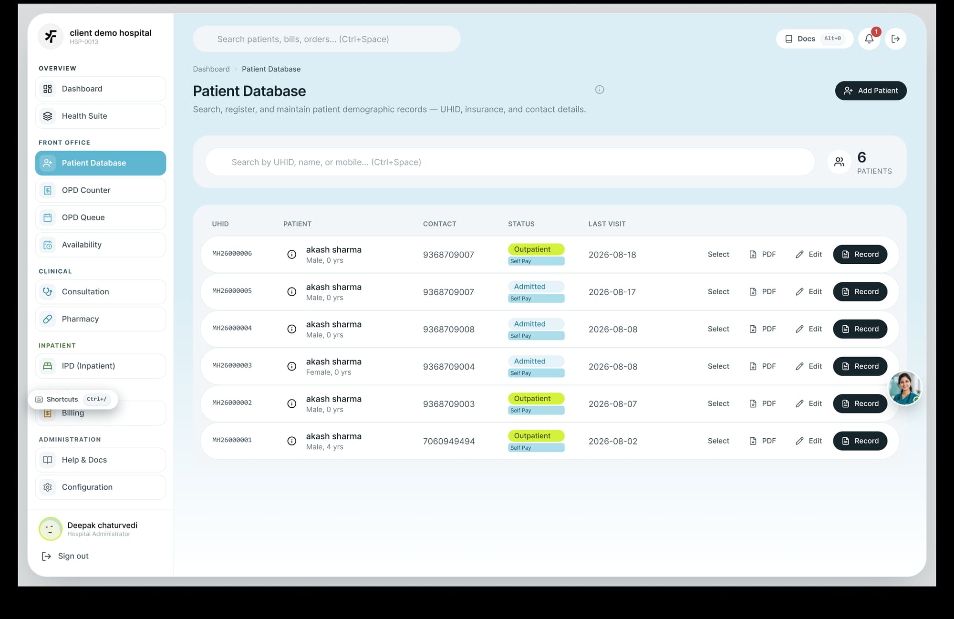Go to OPD Counter
The width and height of the screenshot is (954, 619).
point(101,190)
